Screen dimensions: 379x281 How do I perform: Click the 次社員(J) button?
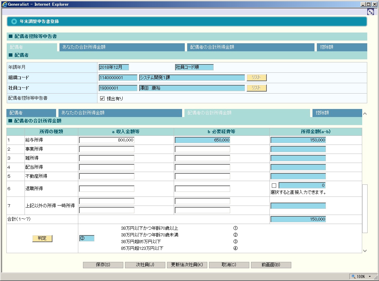[x=145, y=265]
